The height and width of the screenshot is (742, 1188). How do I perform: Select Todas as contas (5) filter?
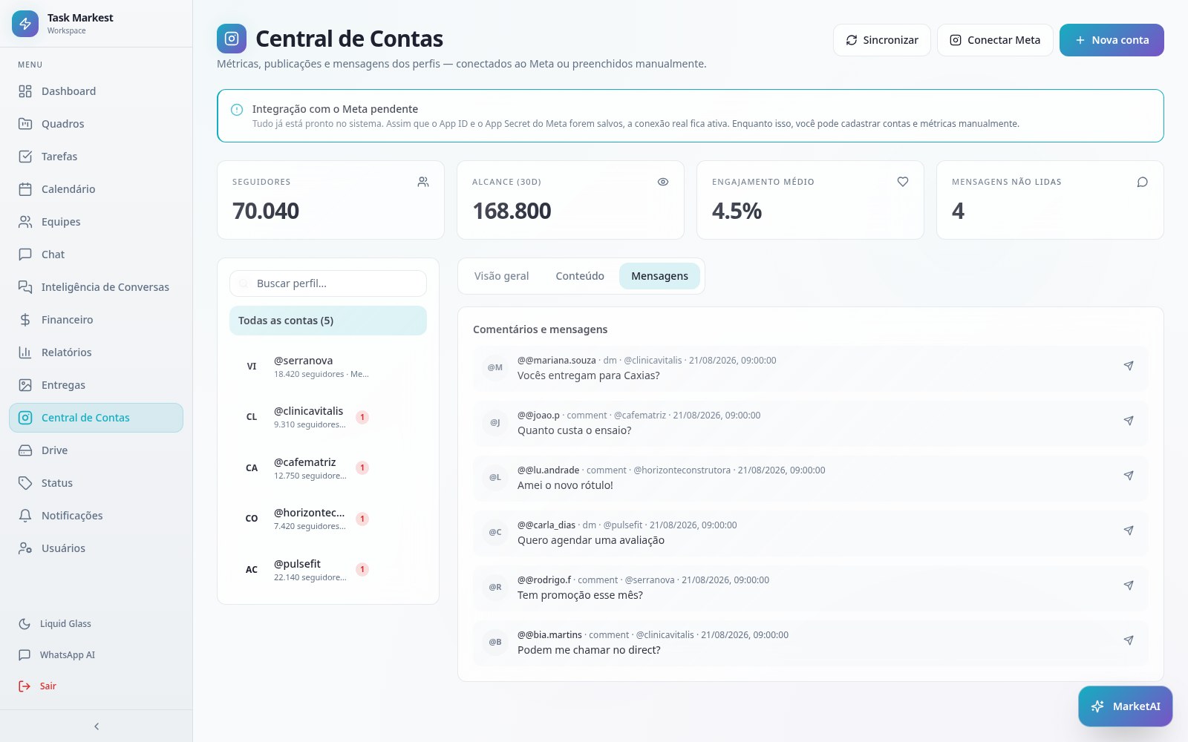coord(328,321)
